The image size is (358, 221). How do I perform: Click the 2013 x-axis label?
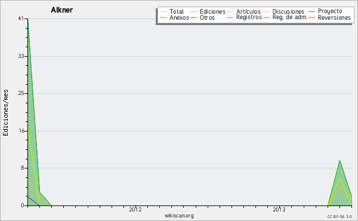(x=279, y=209)
